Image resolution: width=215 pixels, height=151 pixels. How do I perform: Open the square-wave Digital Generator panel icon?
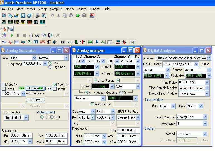[17, 42]
